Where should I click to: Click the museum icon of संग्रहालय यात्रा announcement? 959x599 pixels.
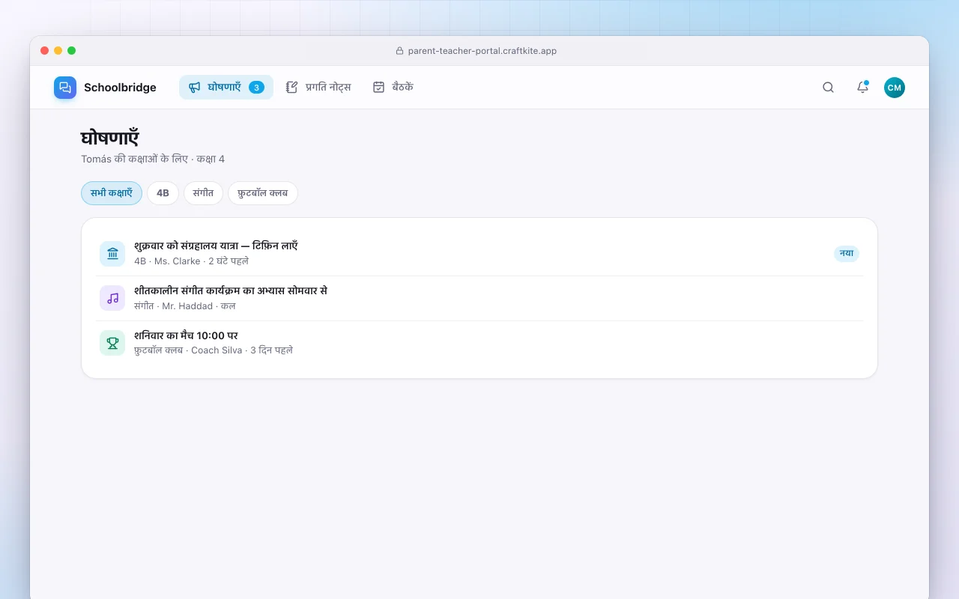click(112, 254)
